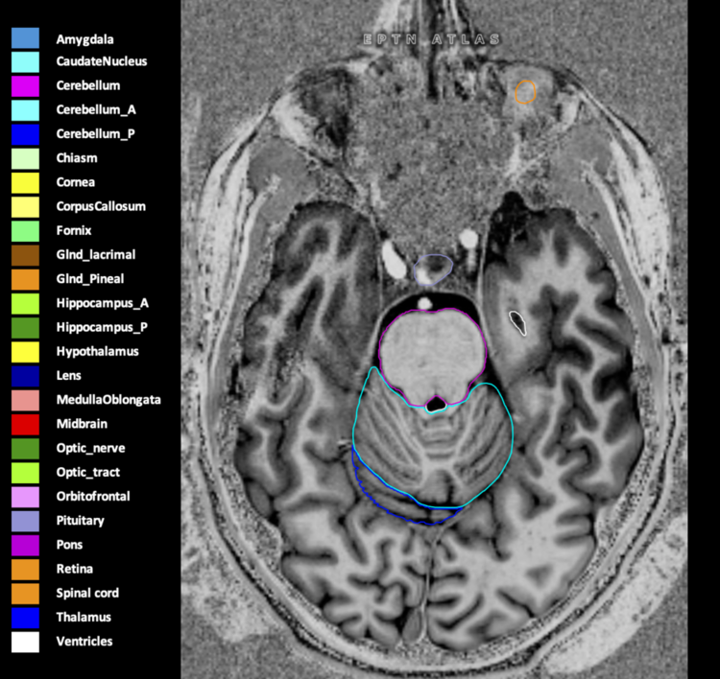
Task: Select the magenta Cerebellum swatch
Action: point(25,85)
